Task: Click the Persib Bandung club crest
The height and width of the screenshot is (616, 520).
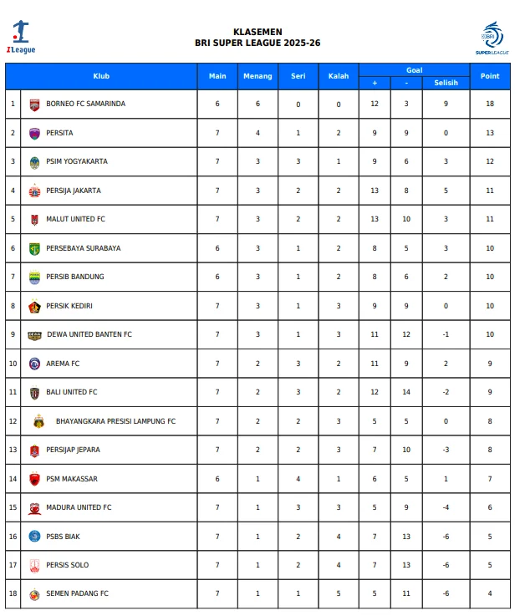Action: [34, 277]
